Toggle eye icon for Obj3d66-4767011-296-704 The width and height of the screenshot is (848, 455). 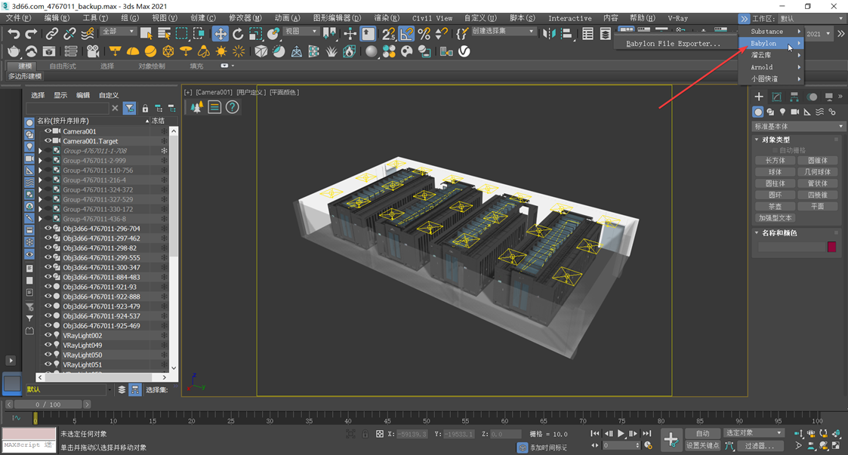coord(48,229)
